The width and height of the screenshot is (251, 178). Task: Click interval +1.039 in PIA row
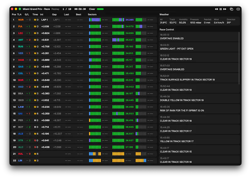pyautogui.click(x=45, y=27)
